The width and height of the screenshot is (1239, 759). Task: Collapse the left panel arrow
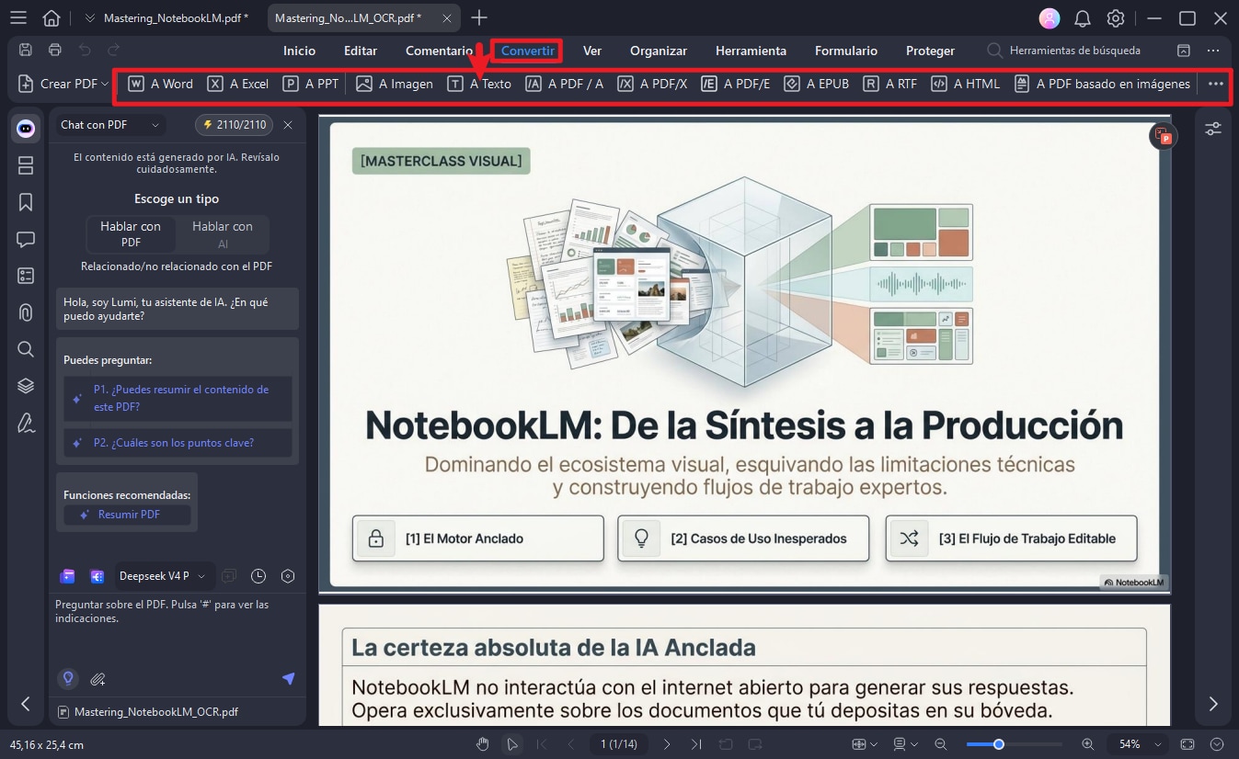26,704
